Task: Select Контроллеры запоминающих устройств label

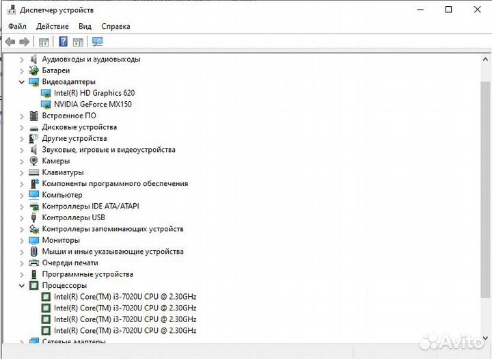Action: [113, 228]
